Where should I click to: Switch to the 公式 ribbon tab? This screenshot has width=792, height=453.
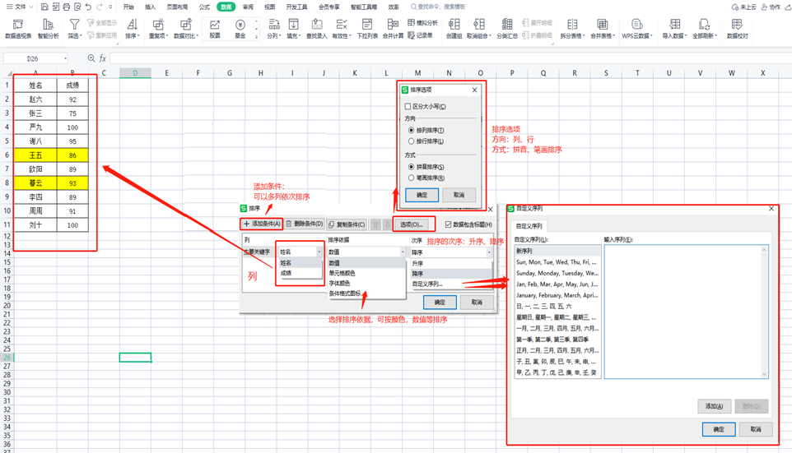click(204, 7)
